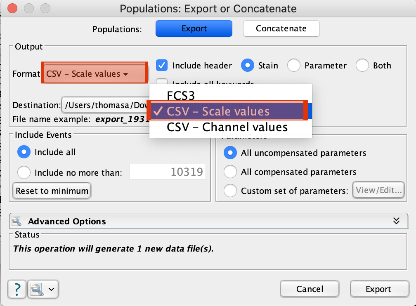Click the help question mark icon

[17, 289]
